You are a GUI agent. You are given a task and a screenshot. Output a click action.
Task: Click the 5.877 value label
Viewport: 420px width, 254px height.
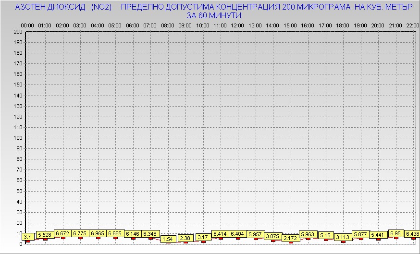[360, 234]
